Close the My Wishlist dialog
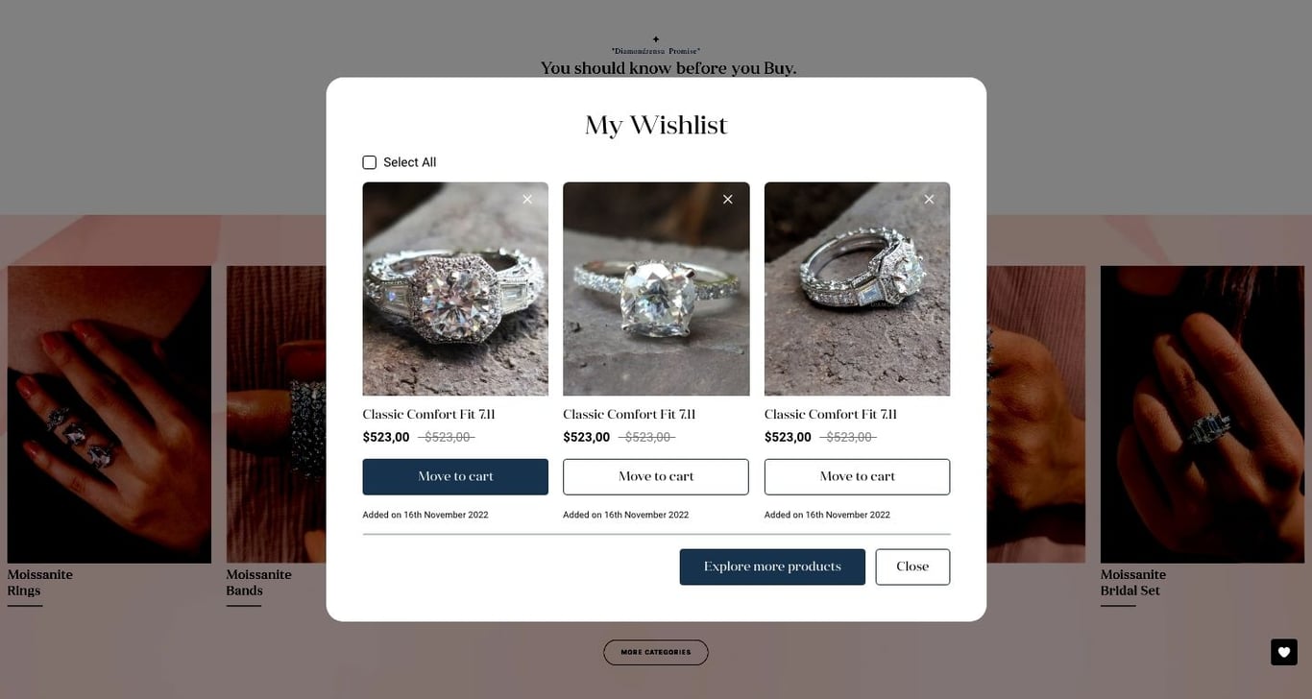 912,567
